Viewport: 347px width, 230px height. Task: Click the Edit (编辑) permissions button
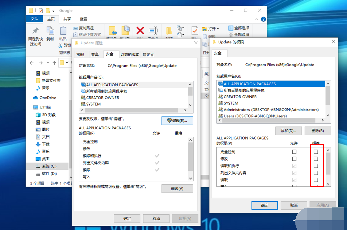(x=177, y=121)
